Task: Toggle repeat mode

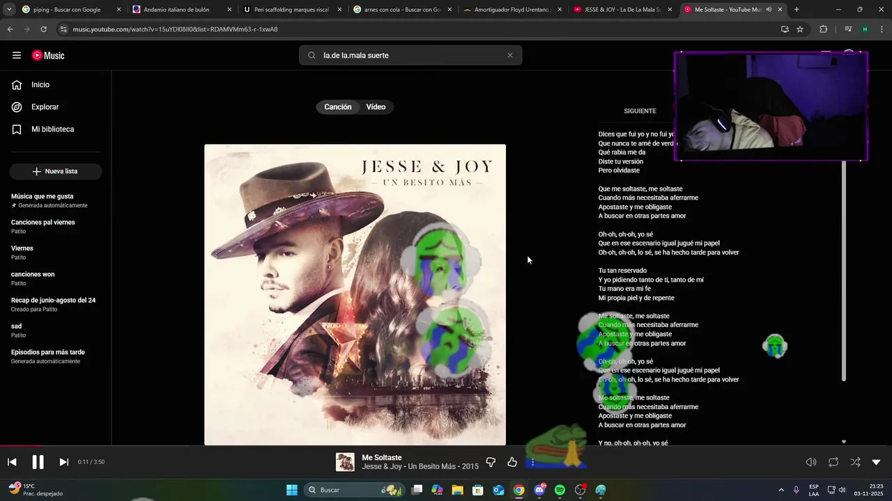Action: click(833, 462)
